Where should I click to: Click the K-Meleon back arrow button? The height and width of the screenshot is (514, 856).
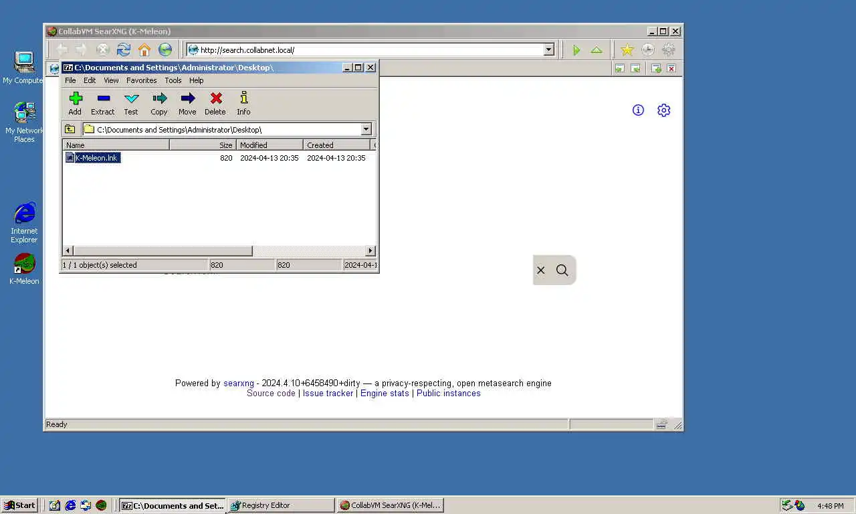click(x=62, y=50)
